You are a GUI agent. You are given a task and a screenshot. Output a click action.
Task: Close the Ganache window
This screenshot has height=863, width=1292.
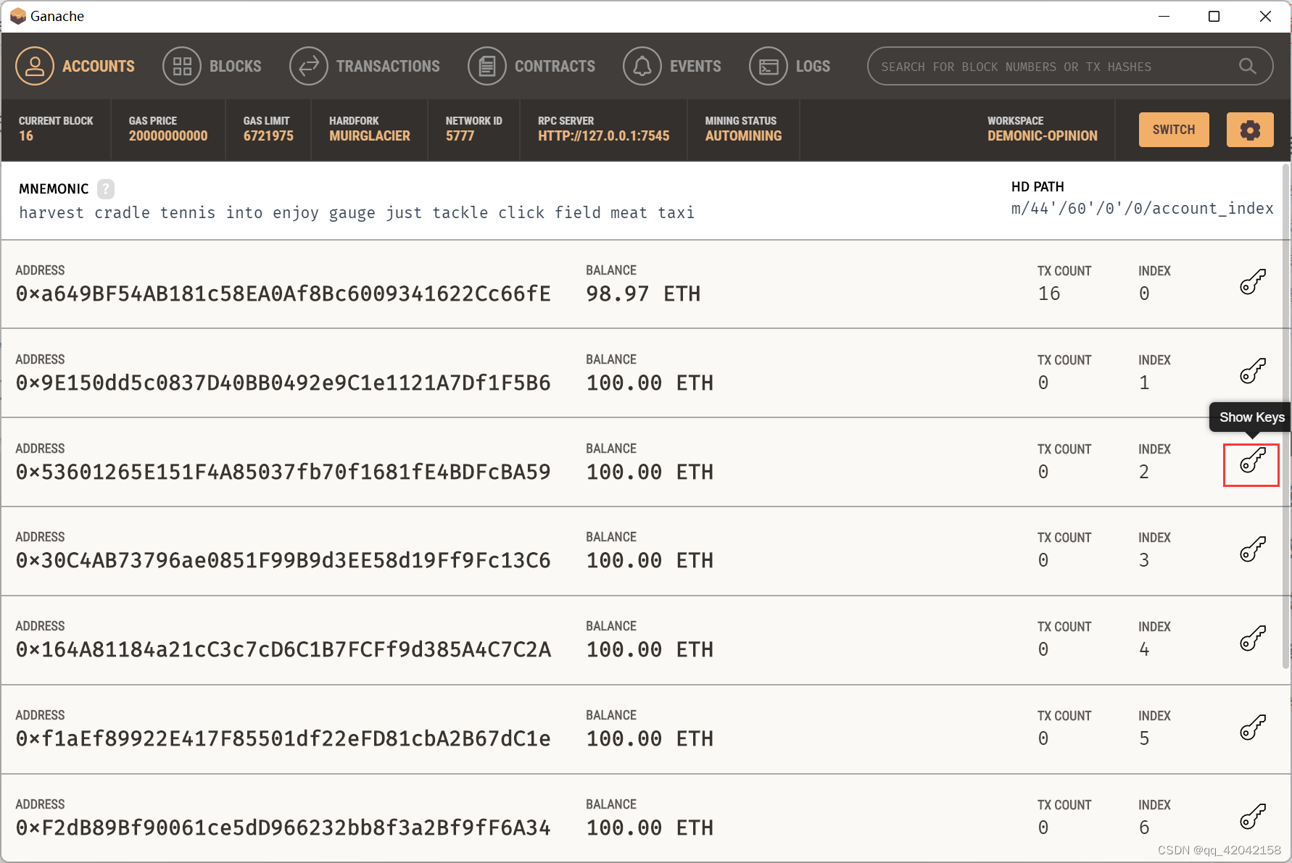click(x=1265, y=16)
